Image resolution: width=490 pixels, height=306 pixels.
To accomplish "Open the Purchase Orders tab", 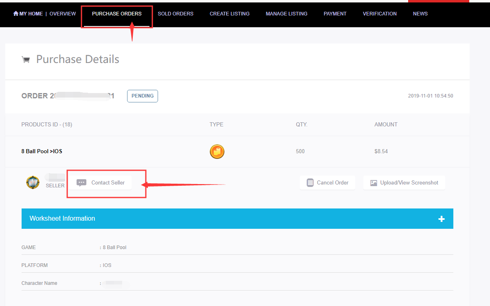I will pyautogui.click(x=117, y=14).
